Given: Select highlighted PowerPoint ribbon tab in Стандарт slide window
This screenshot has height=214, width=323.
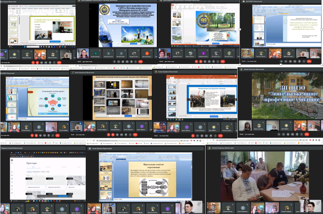Looking at the screenshot, I should [13, 9].
